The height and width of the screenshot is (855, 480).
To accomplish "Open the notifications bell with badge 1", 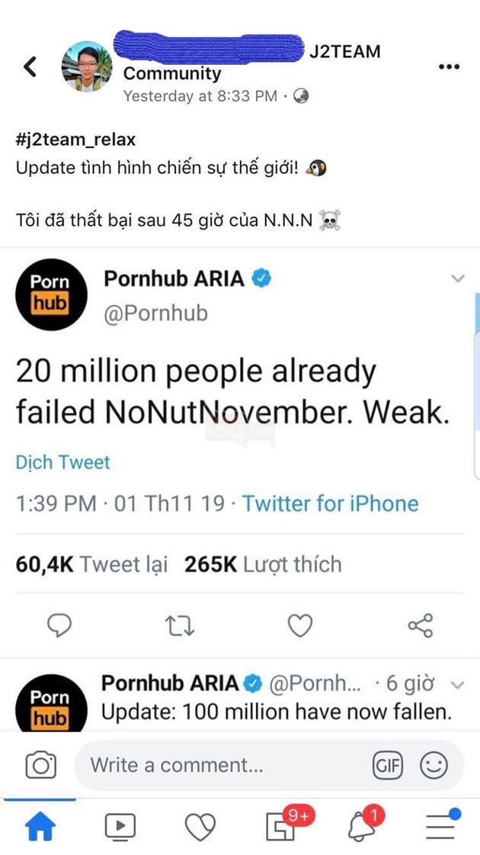I will pos(361,826).
